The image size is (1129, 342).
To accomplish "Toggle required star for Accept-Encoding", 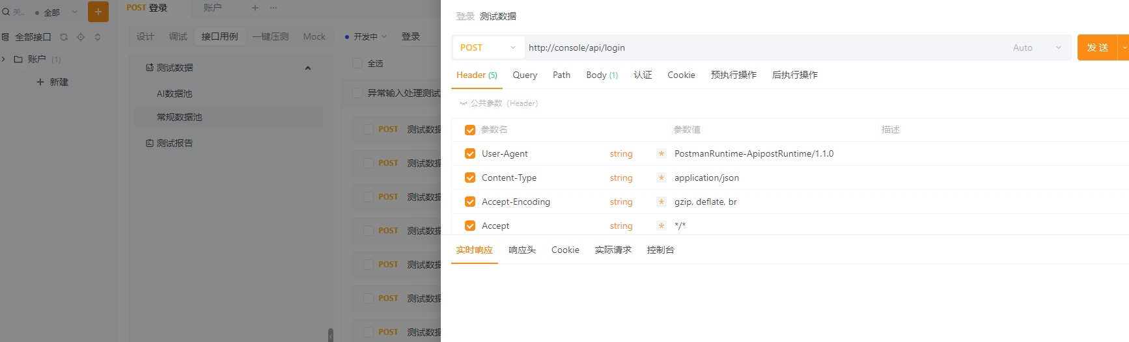I will tap(662, 202).
